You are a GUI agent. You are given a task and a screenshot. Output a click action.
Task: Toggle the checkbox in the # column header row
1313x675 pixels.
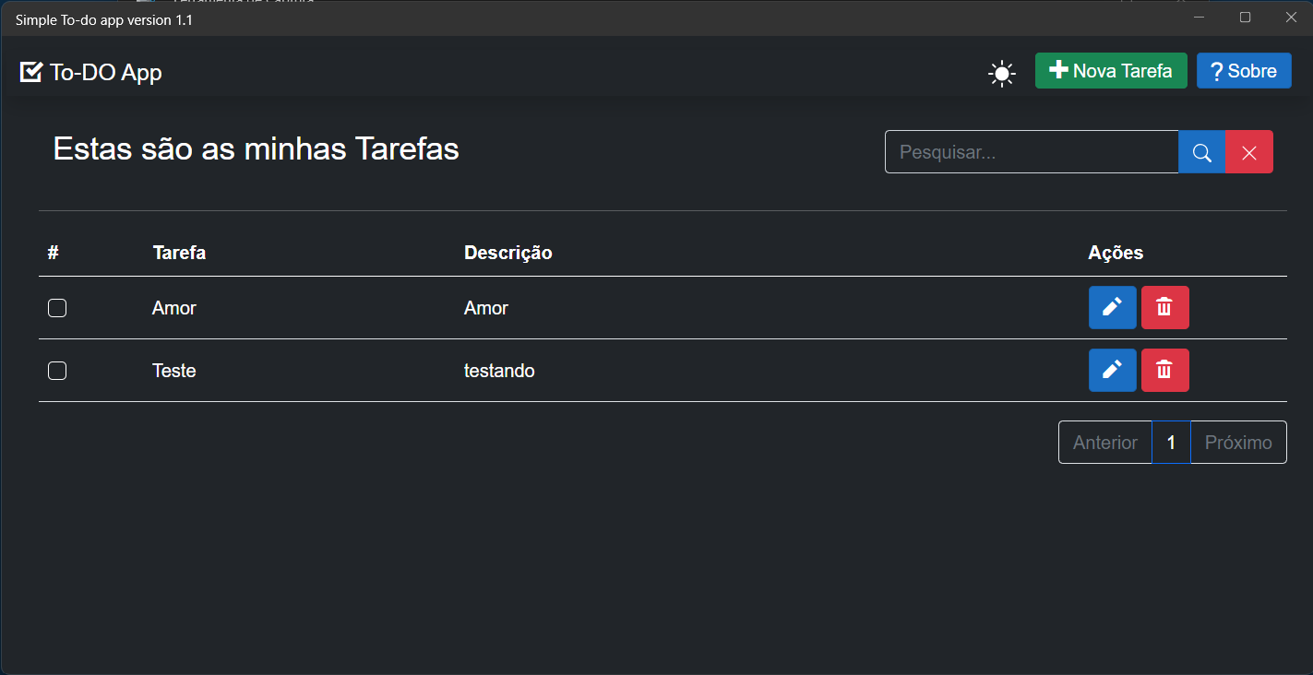(53, 252)
